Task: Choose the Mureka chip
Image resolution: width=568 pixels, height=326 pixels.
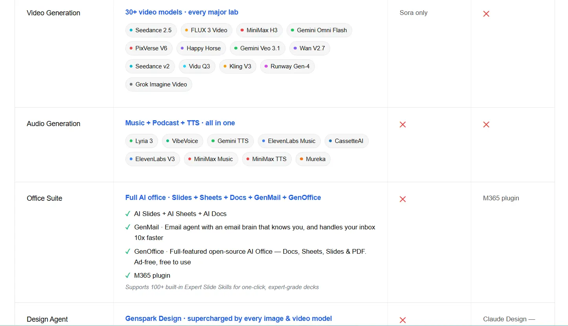Action: coord(313,159)
